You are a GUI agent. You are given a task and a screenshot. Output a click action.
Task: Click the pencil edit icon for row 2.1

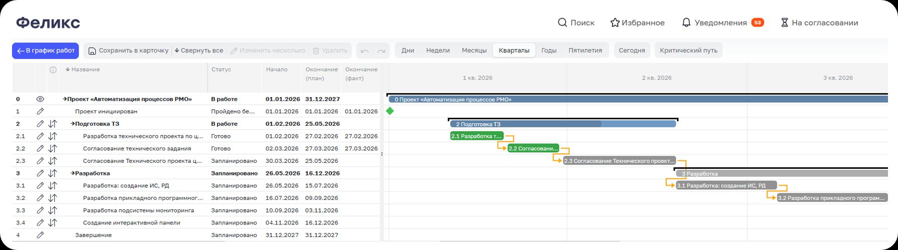(x=40, y=136)
